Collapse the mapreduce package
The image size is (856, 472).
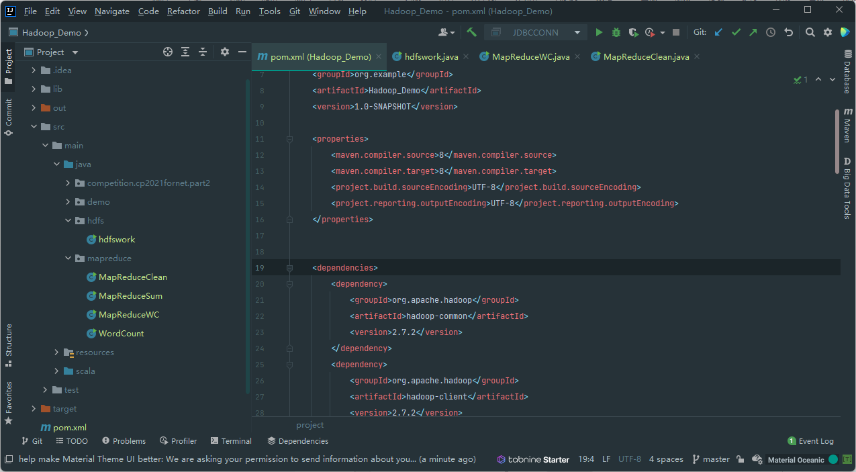pos(68,258)
